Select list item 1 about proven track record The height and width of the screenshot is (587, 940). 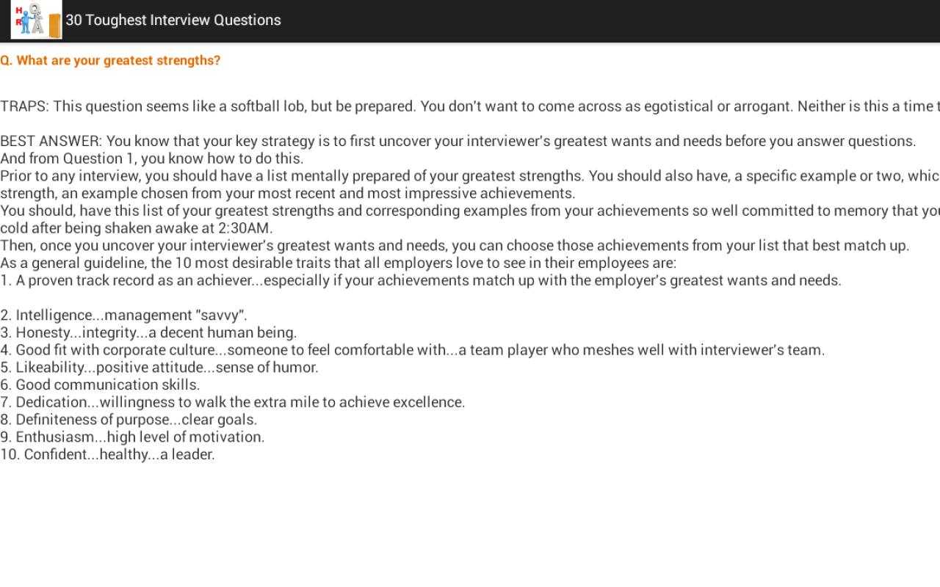[x=421, y=280]
